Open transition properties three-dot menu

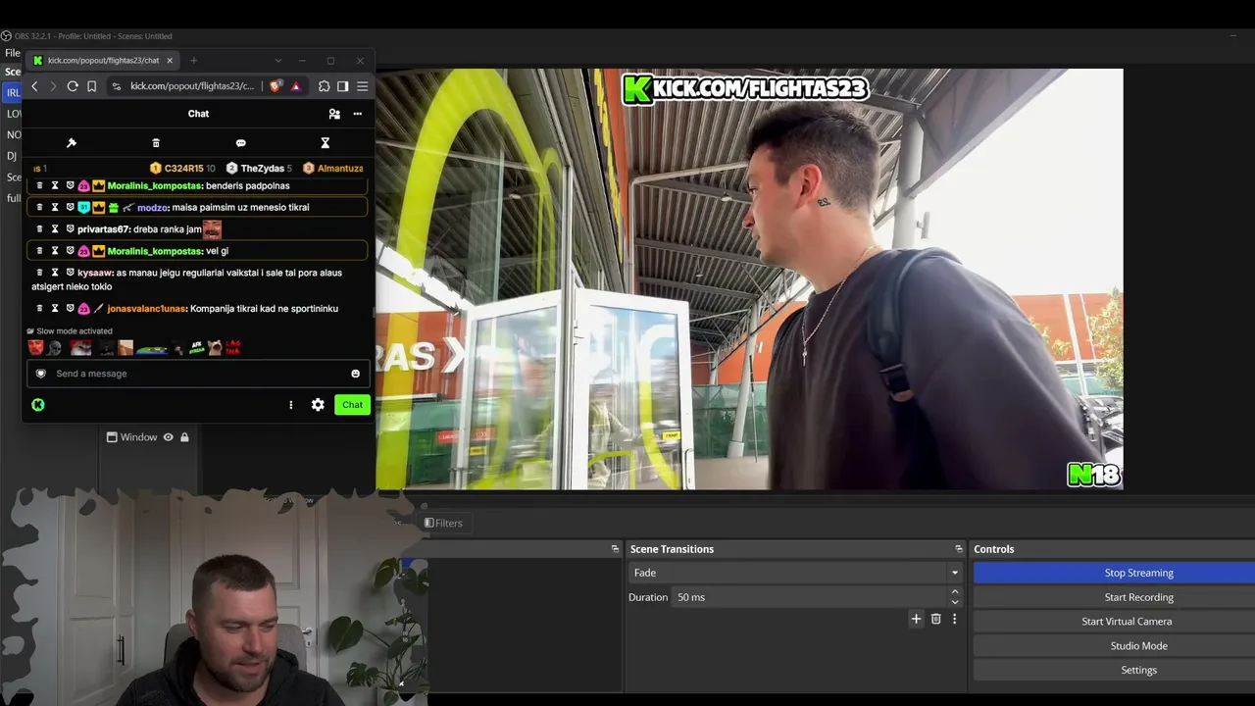954,619
